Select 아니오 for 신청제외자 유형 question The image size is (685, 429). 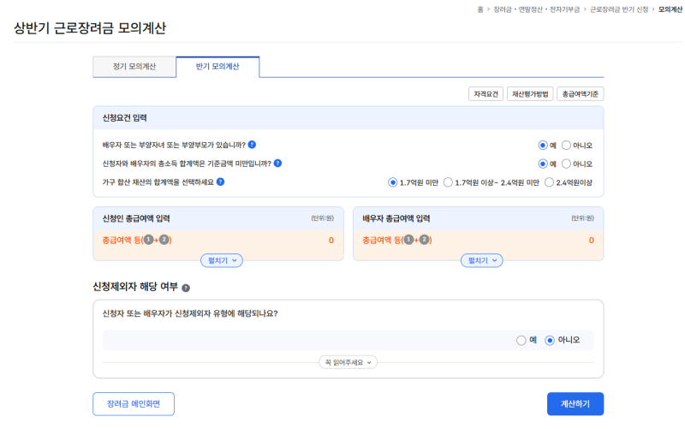pos(550,340)
